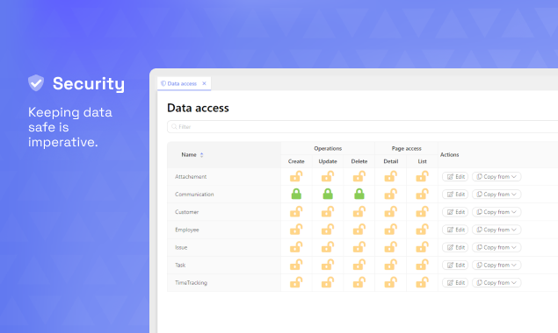The height and width of the screenshot is (333, 558).
Task: Click Detail lock icon in Task row
Action: (391, 265)
